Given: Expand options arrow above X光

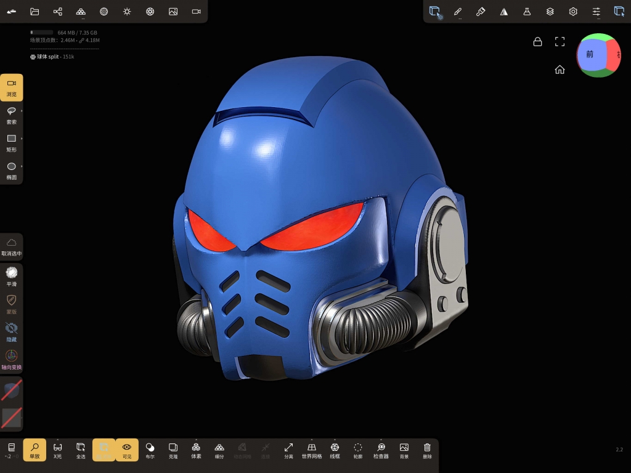Looking at the screenshot, I should [x=57, y=440].
